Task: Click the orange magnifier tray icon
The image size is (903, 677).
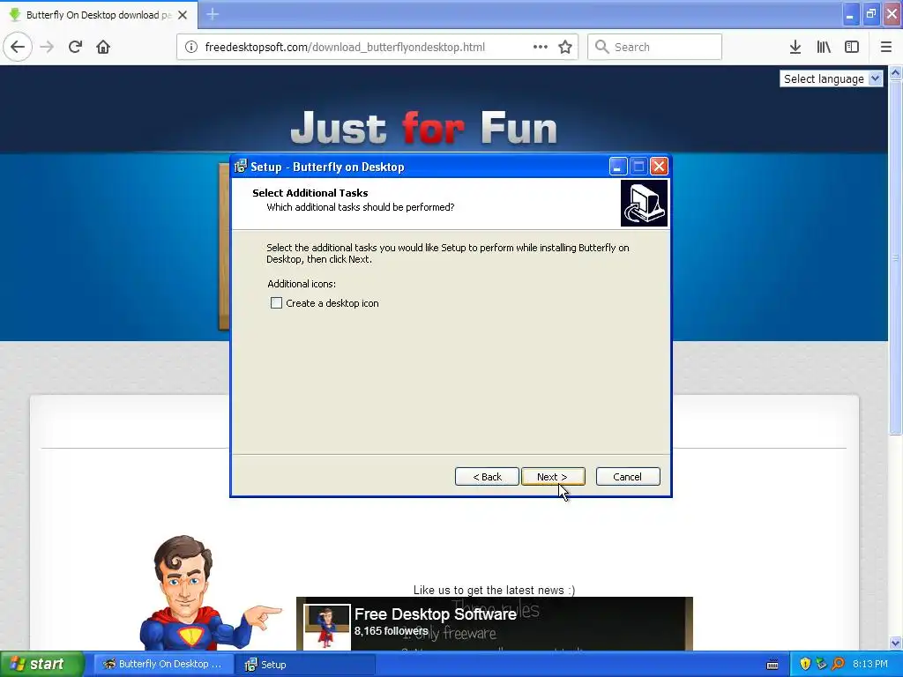Action: coord(839,664)
